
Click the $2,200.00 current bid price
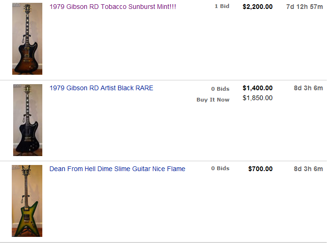pyautogui.click(x=257, y=7)
